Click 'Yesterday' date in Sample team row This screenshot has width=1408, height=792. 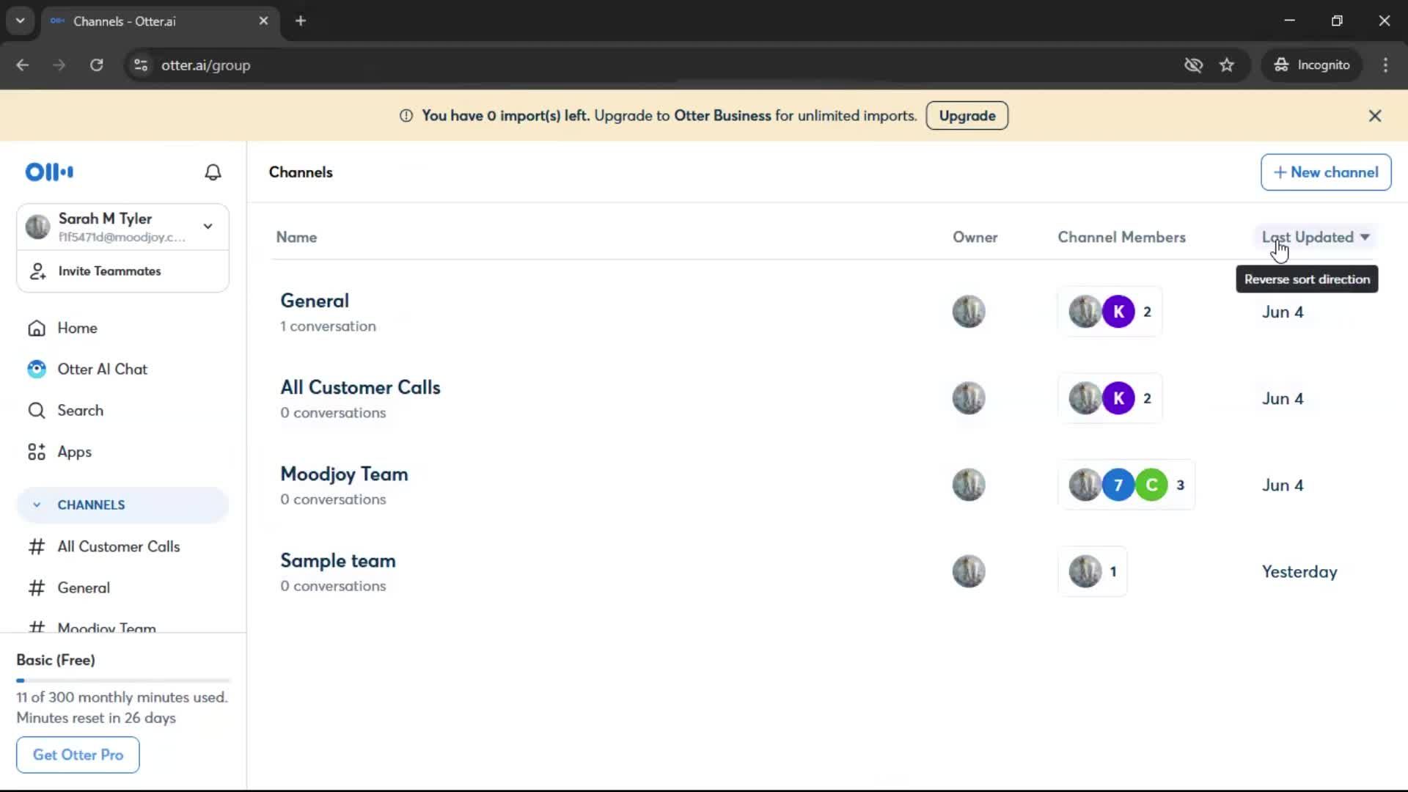click(x=1299, y=572)
